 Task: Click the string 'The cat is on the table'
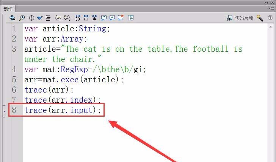tap(117, 49)
